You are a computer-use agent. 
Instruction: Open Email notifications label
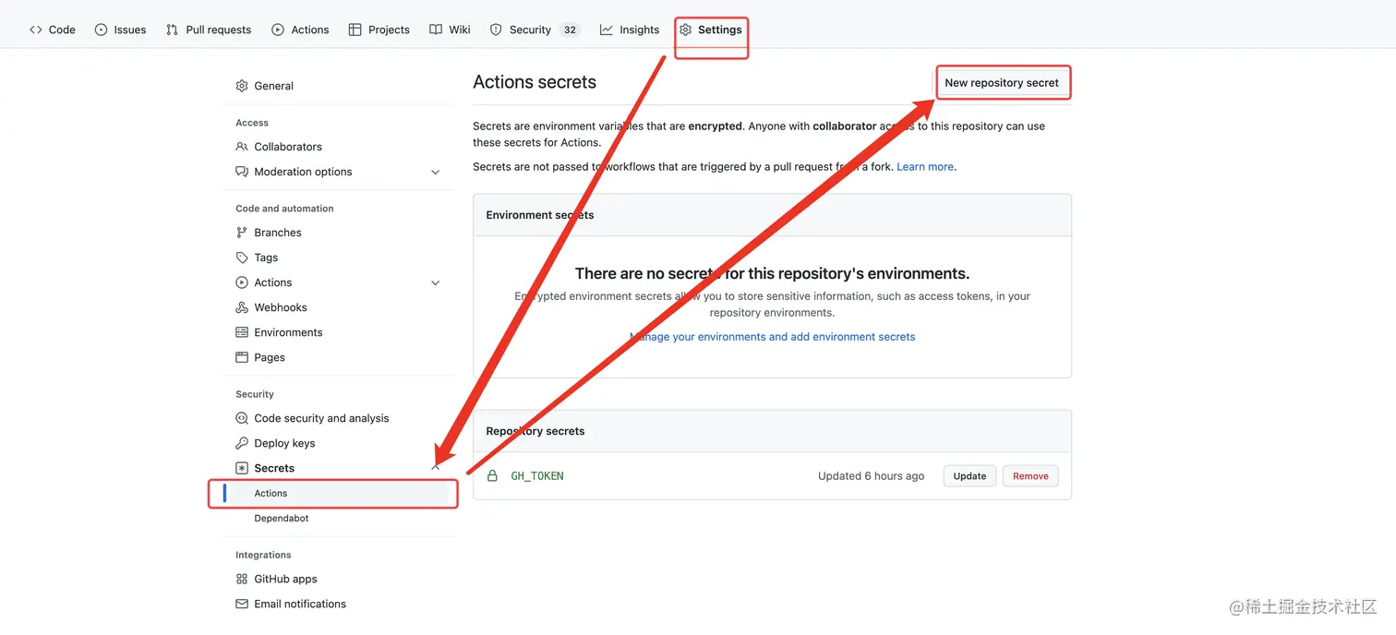[x=300, y=604]
